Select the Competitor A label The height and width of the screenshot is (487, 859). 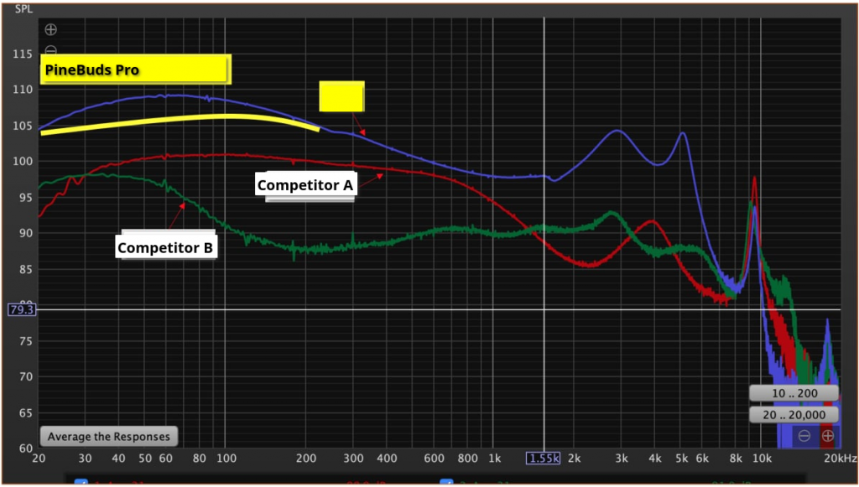[x=307, y=184]
